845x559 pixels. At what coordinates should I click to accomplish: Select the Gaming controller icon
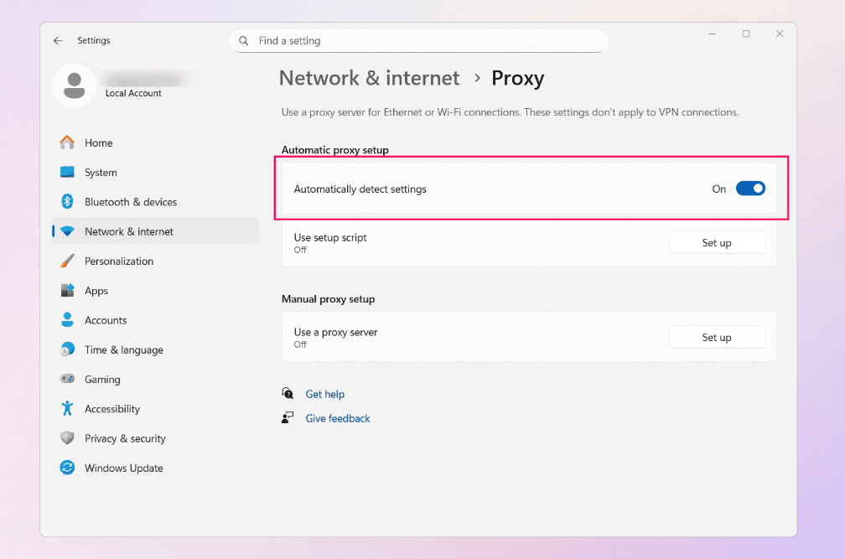pyautogui.click(x=67, y=380)
